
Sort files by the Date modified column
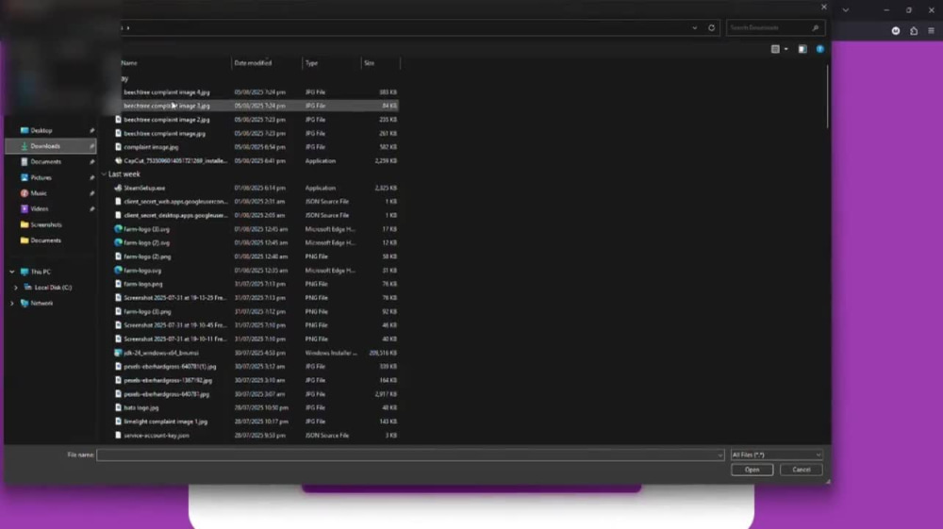pyautogui.click(x=267, y=63)
